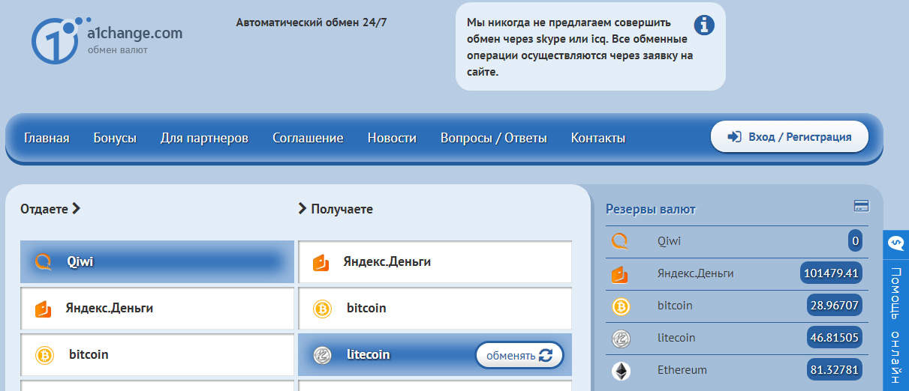Click the card icon beside Резервы валют
Image resolution: width=909 pixels, height=391 pixels.
coord(861,206)
